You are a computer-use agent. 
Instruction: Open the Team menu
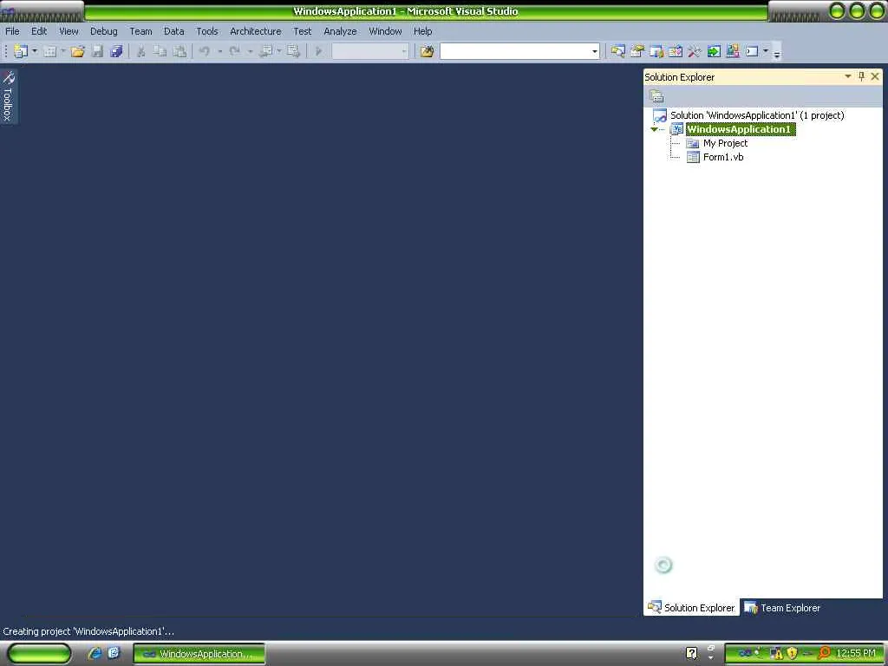(x=140, y=31)
